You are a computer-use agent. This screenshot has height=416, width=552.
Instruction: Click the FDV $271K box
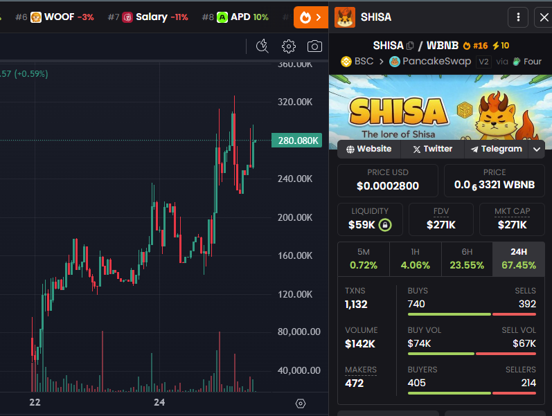pos(440,219)
